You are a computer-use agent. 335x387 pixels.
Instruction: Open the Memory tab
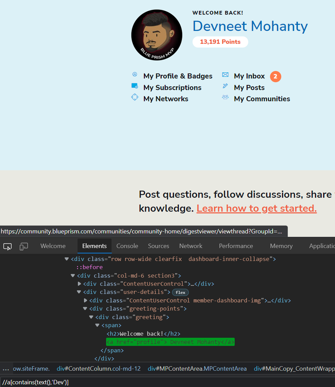(x=281, y=246)
